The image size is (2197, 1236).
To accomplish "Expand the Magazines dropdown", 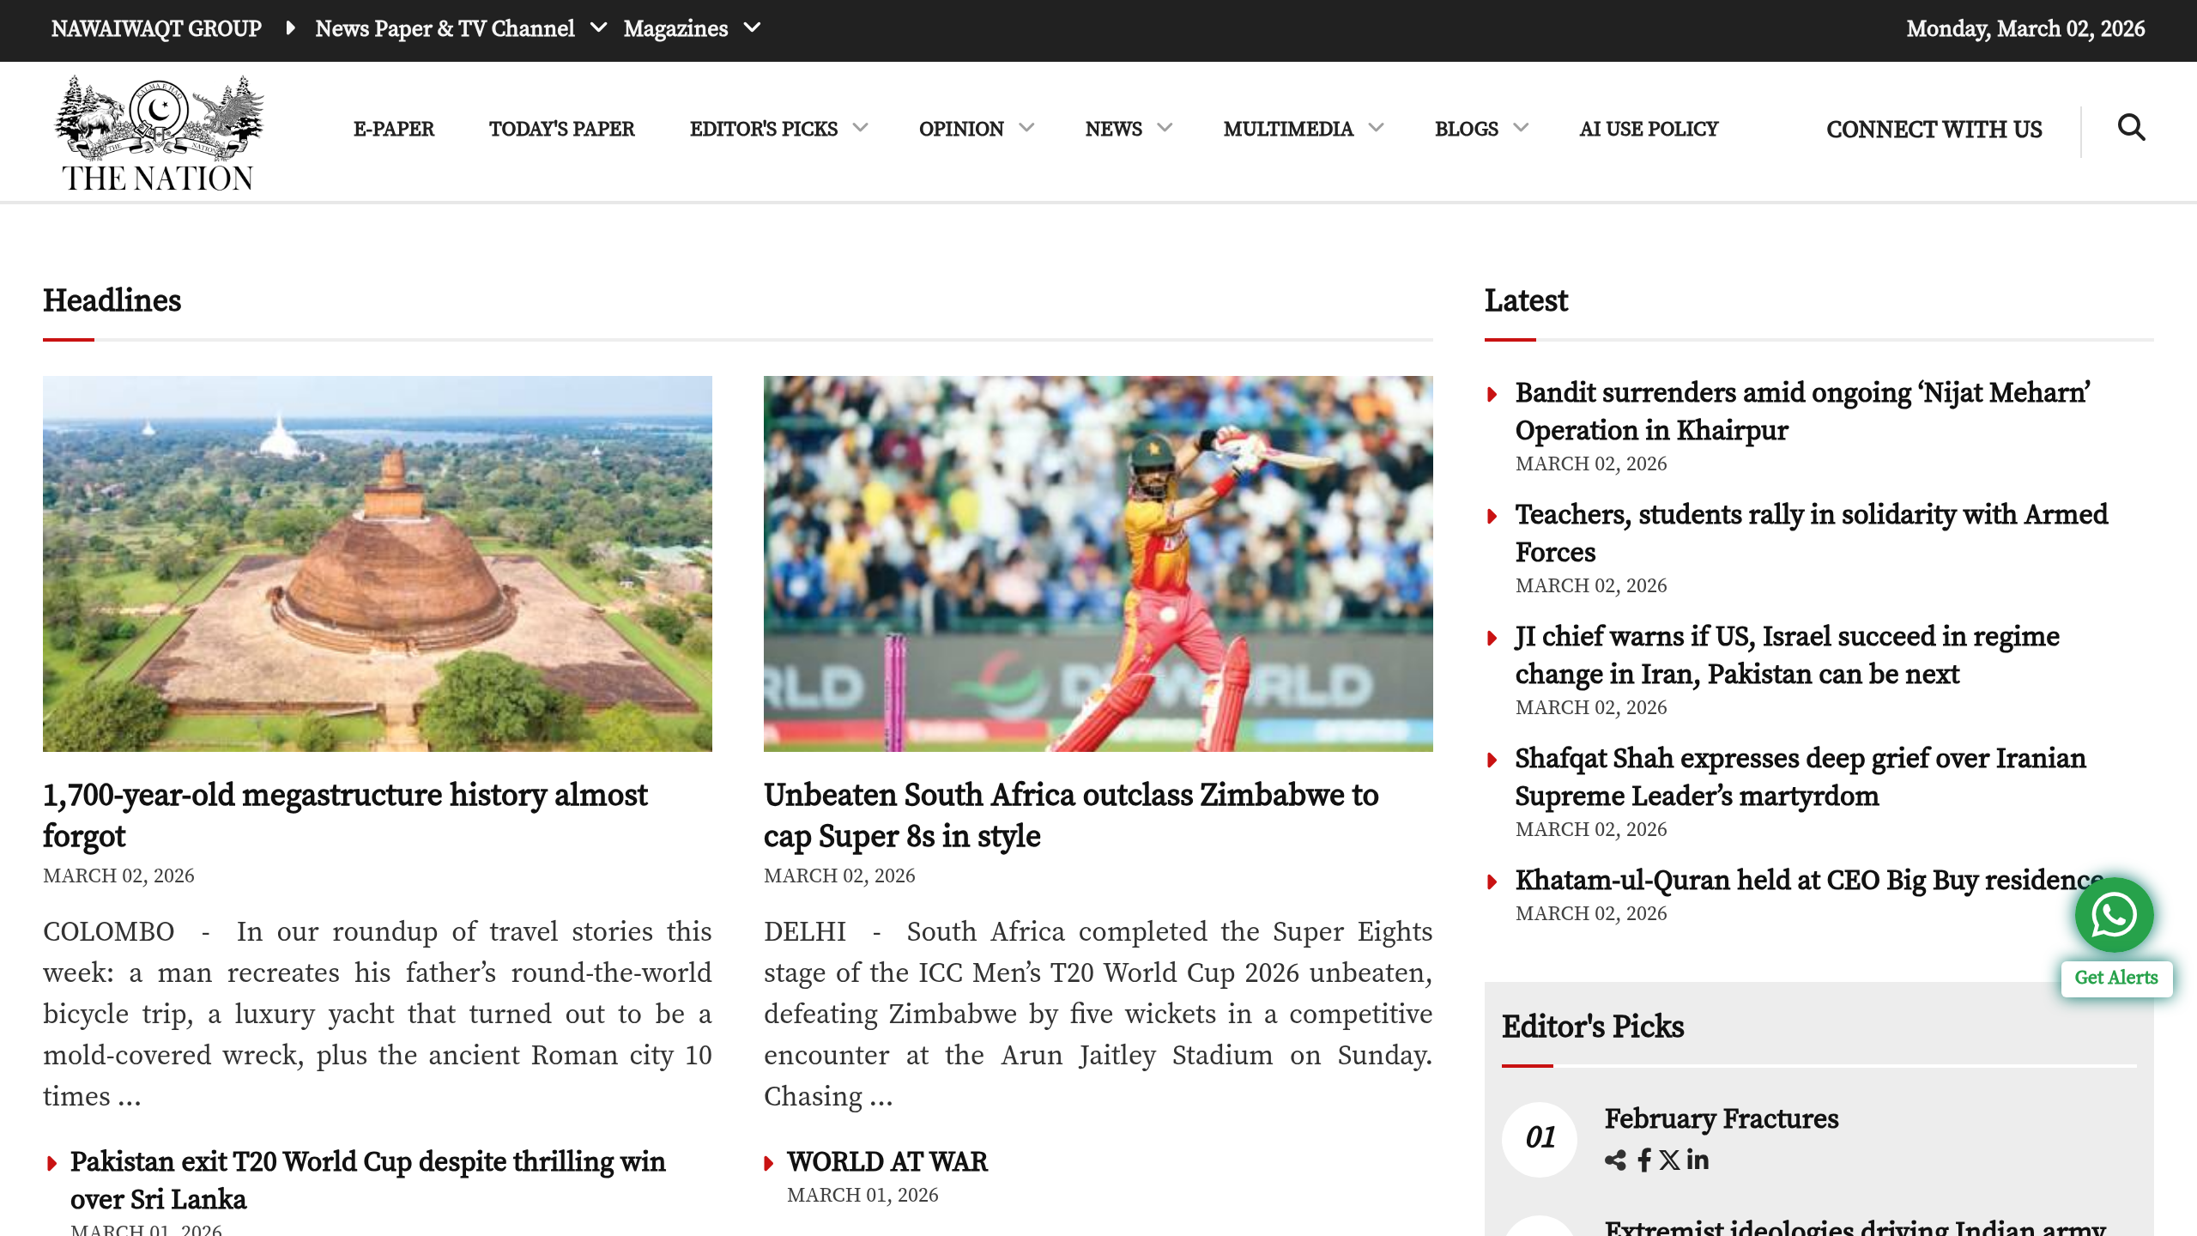I will [752, 28].
